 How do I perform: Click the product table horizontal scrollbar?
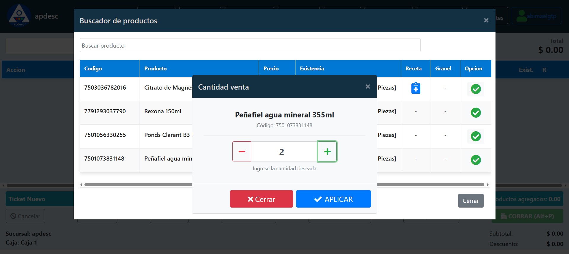tap(284, 185)
